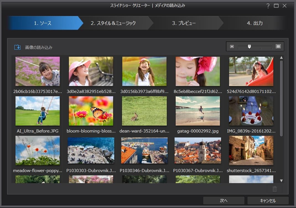This screenshot has width=296, height=208.
Task: Select the butterfly bloom-blooming photo
Action: (91, 111)
